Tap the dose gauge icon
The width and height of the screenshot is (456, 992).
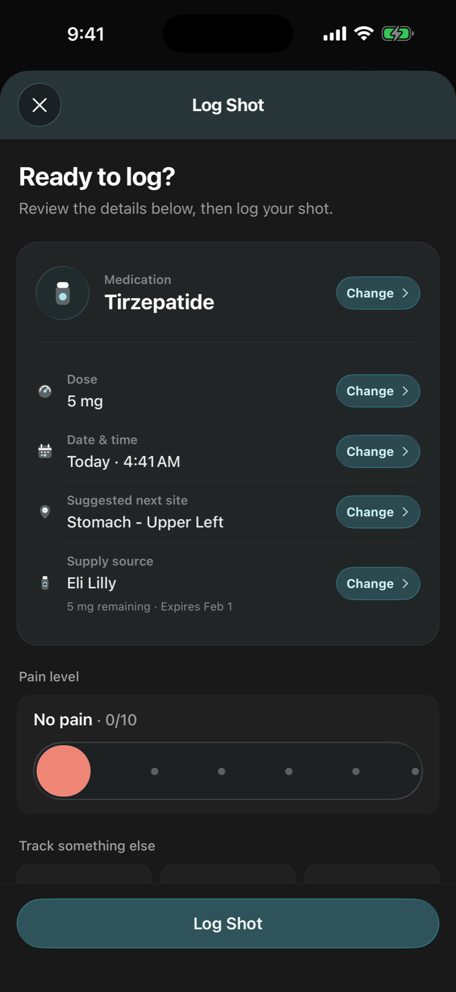45,391
